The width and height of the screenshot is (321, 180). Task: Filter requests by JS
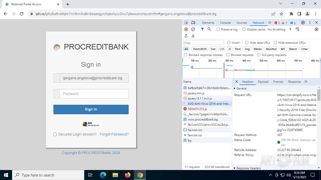(x=229, y=49)
